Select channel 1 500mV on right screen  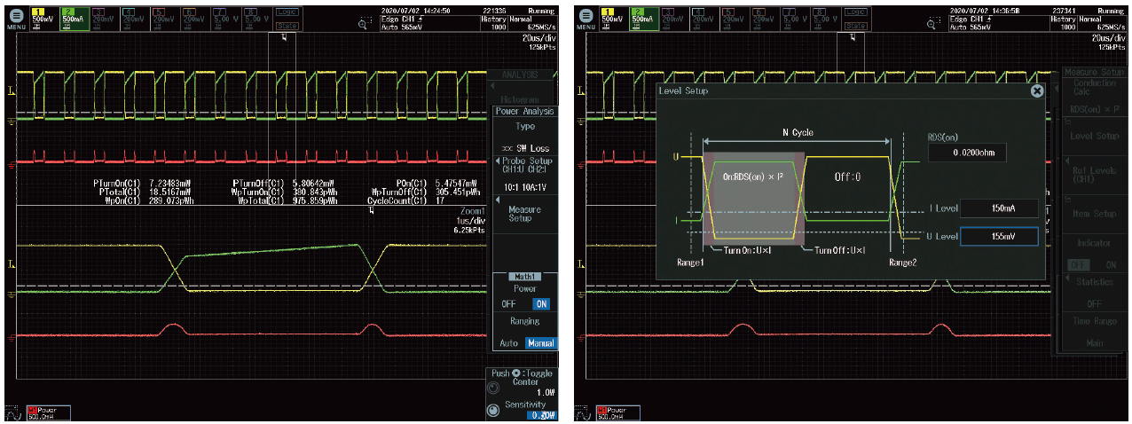click(x=613, y=19)
